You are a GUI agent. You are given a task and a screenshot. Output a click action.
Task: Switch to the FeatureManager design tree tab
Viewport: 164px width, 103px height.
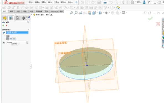tap(5, 18)
